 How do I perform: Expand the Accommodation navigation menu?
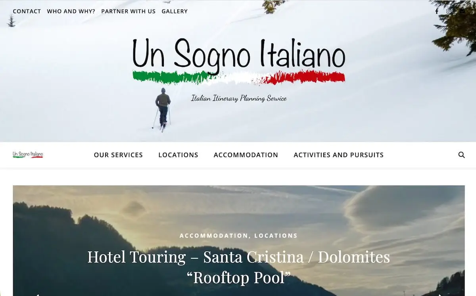coord(246,155)
